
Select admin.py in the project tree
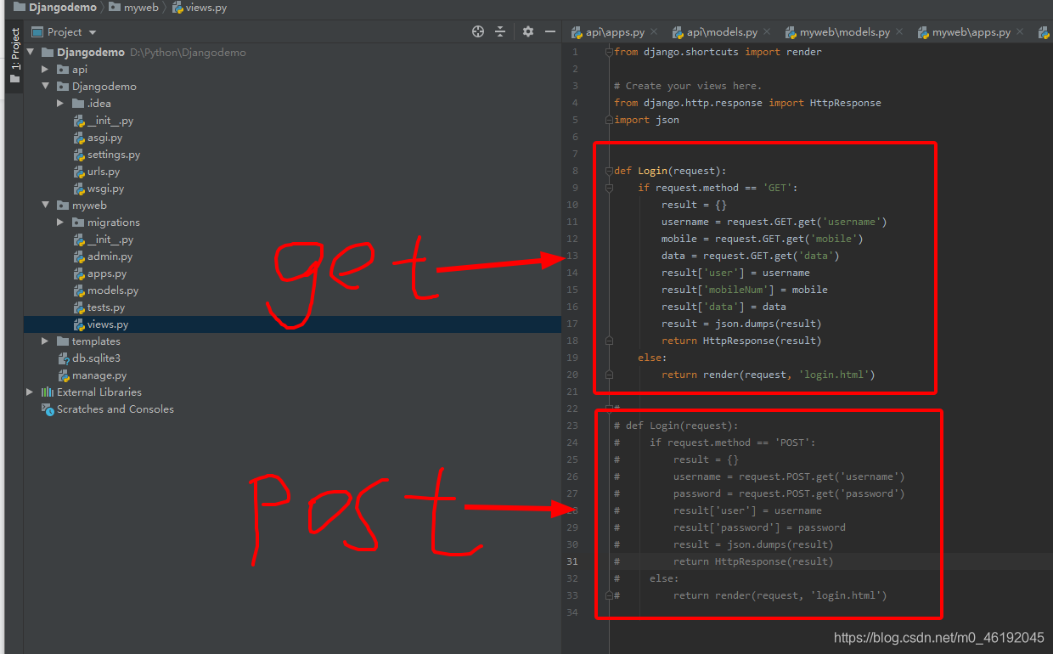click(110, 257)
